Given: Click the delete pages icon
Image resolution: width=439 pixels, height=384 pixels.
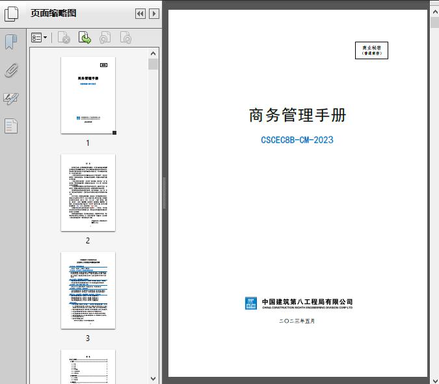Looking at the screenshot, I should 64,38.
